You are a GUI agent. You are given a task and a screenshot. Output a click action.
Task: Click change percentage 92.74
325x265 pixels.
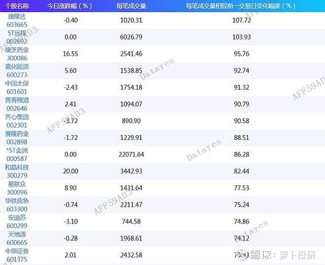pos(242,70)
